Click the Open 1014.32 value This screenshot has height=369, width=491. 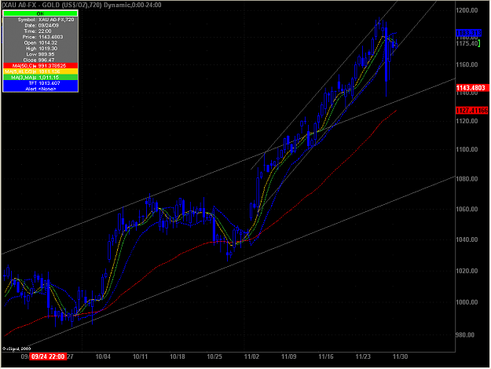pos(48,42)
